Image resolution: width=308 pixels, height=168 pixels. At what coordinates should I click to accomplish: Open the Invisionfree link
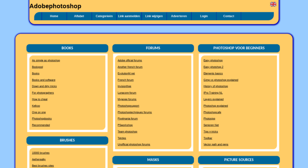pos(124,86)
